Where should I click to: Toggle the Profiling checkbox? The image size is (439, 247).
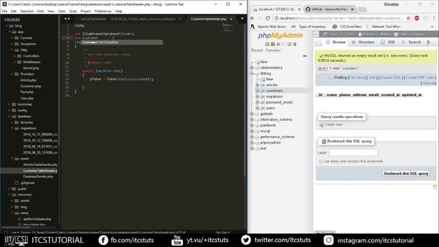(331, 78)
